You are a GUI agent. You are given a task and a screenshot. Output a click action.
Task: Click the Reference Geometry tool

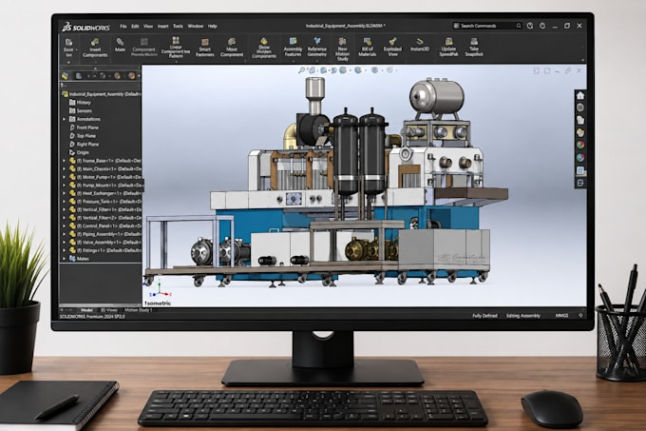(316, 47)
